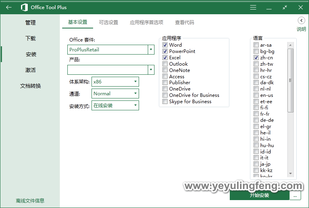
Task: Check the hr-hr language
Action: coord(256,70)
